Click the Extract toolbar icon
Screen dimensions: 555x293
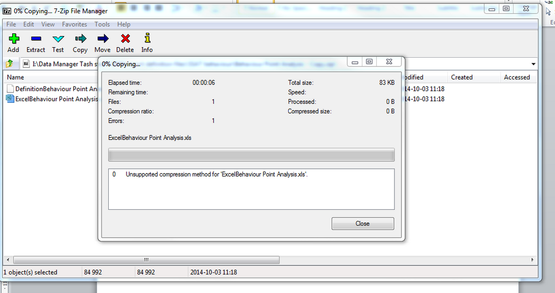pyautogui.click(x=36, y=39)
